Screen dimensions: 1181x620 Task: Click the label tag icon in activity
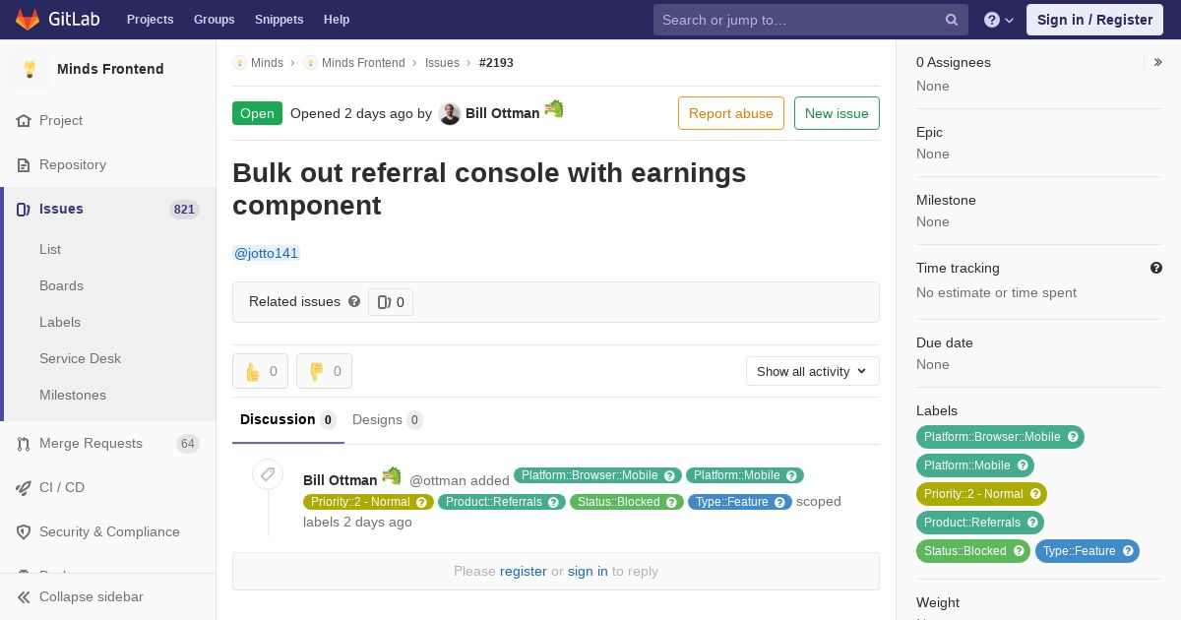point(267,474)
